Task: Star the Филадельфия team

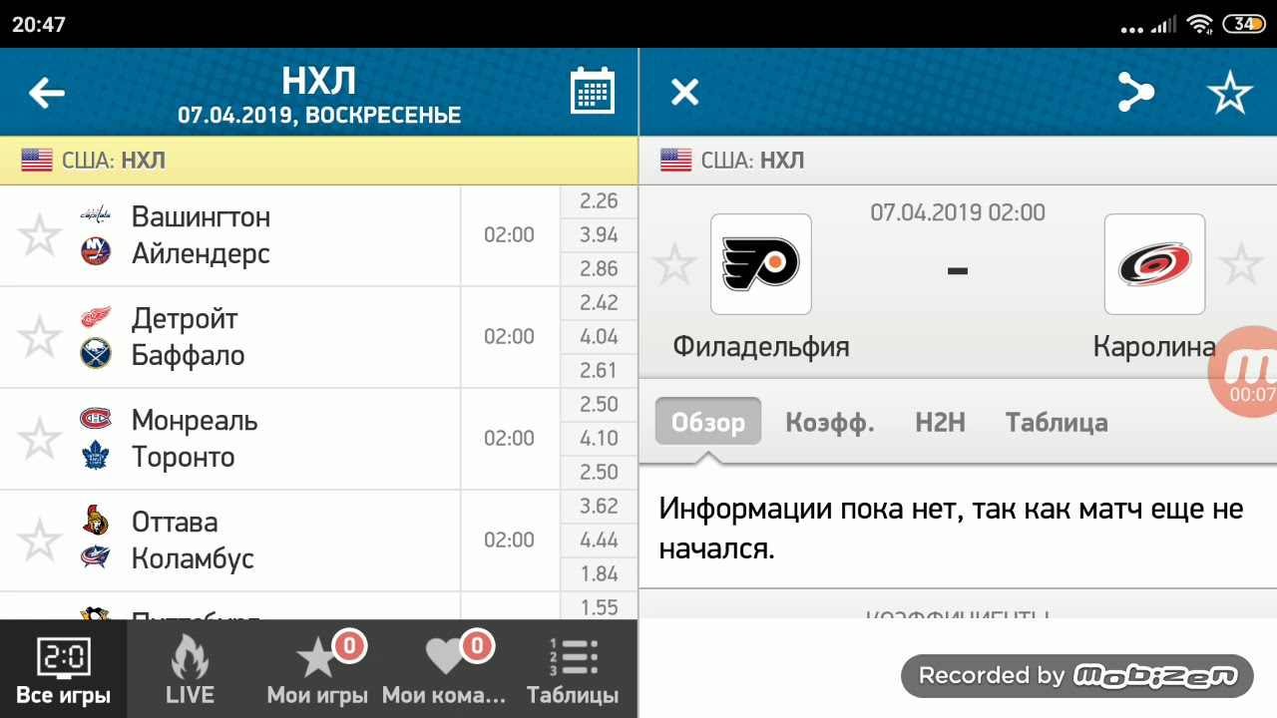Action: click(x=673, y=265)
